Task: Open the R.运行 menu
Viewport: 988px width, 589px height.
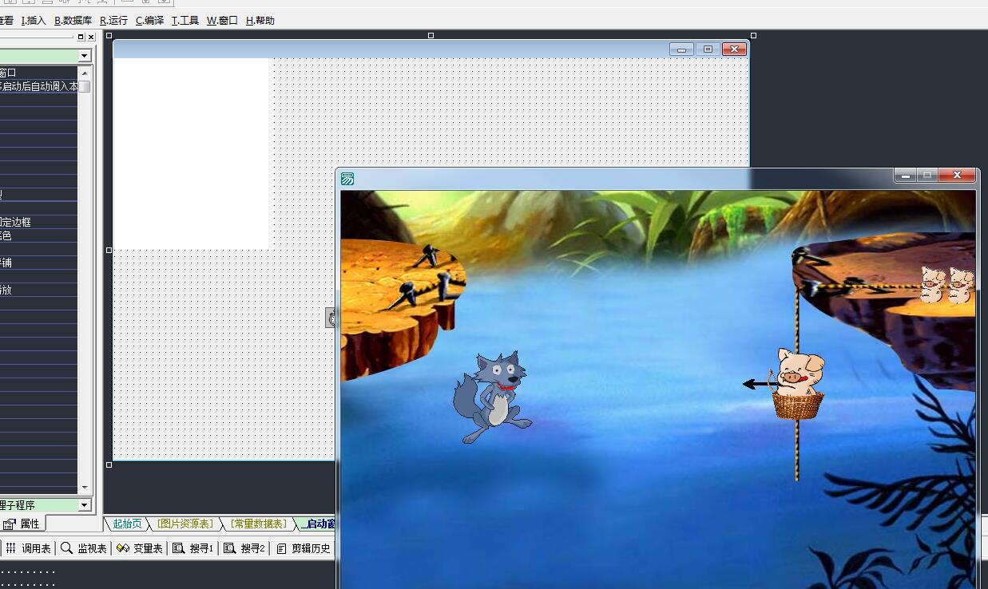Action: 113,21
